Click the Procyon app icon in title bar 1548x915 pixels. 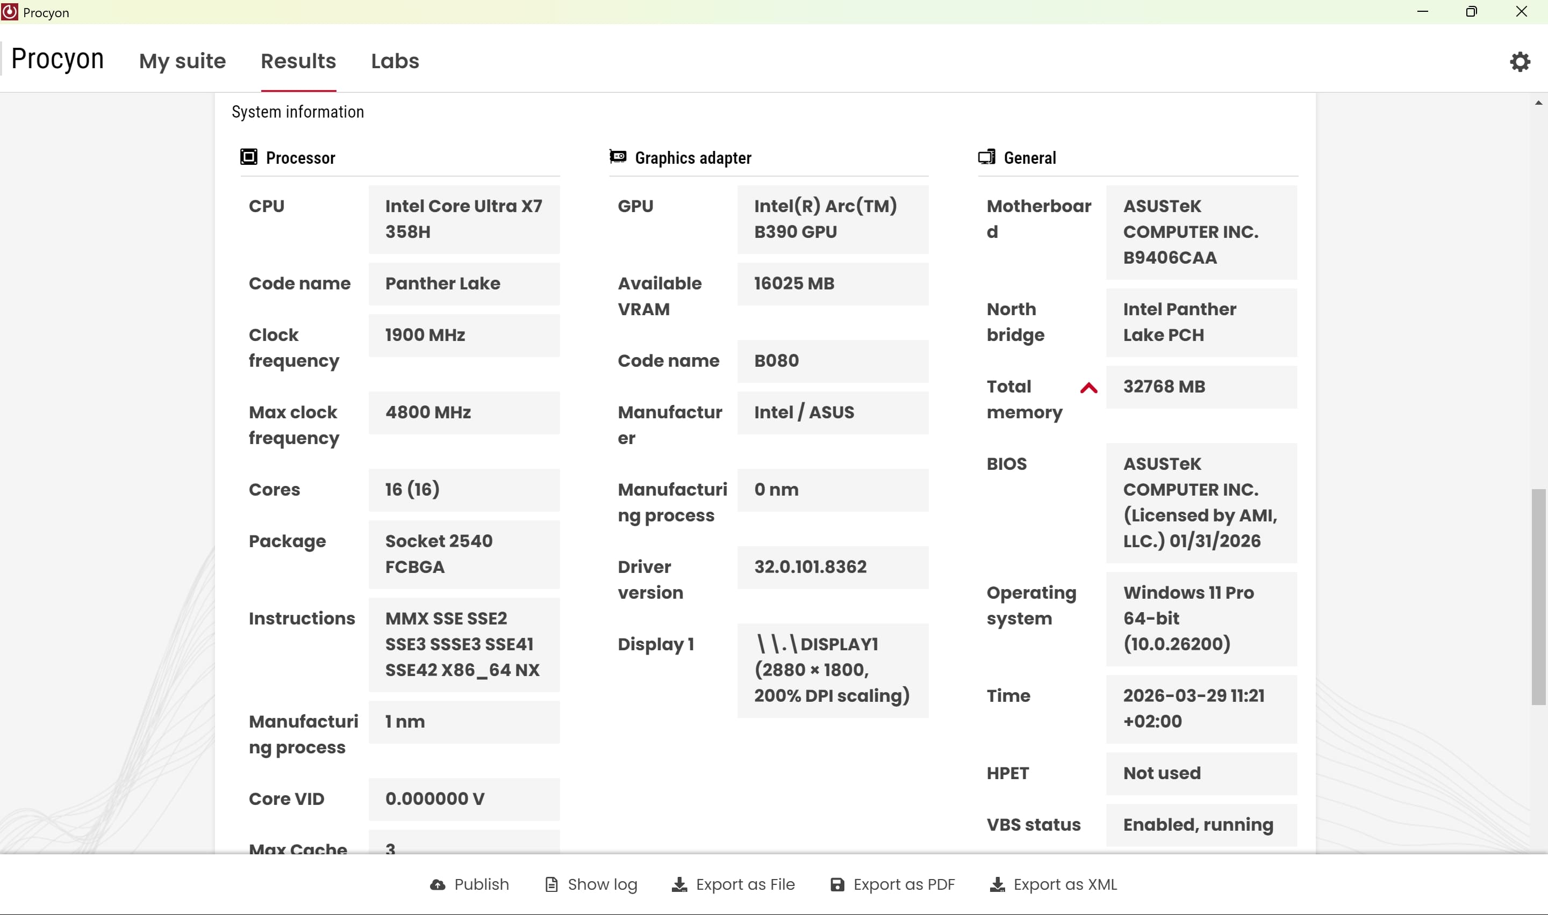pyautogui.click(x=10, y=12)
